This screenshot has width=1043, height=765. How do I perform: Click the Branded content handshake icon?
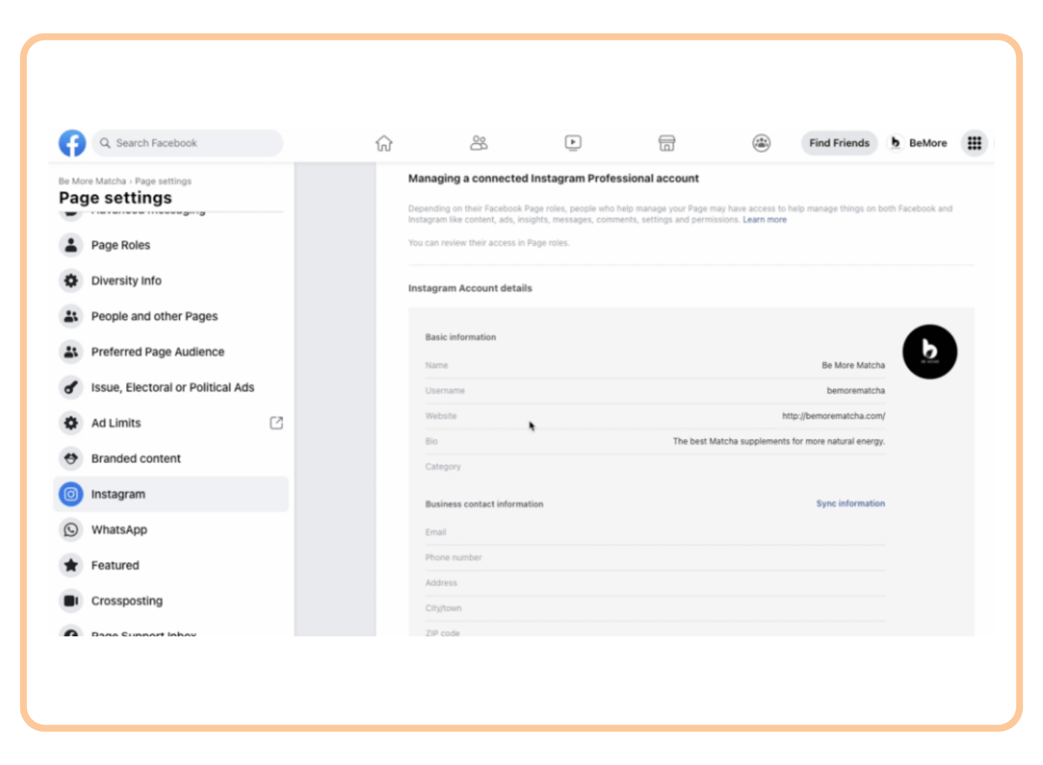pyautogui.click(x=71, y=458)
